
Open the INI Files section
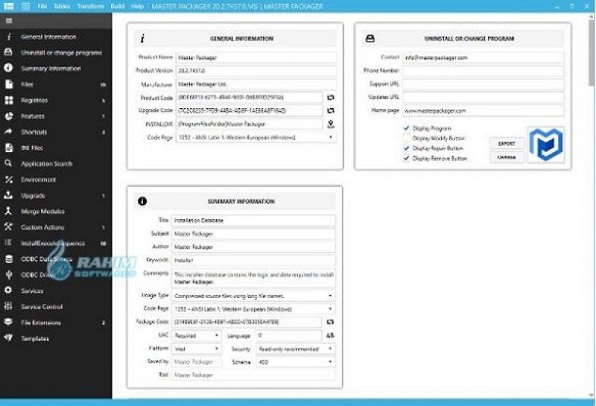tap(56, 147)
